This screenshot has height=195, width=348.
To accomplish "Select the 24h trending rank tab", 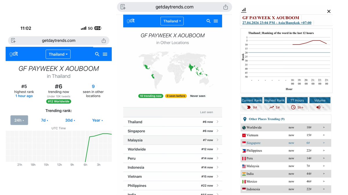I will [19, 120].
